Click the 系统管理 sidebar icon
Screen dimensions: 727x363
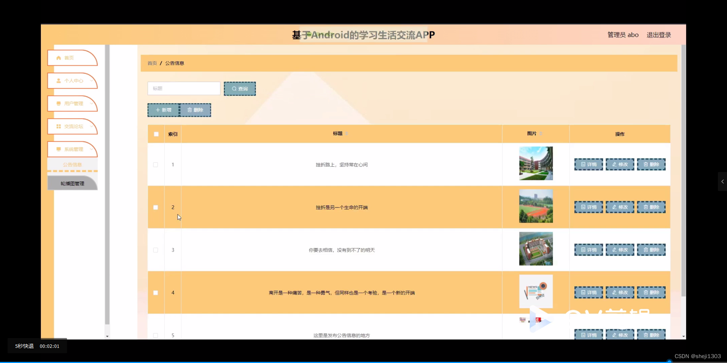(x=58, y=149)
